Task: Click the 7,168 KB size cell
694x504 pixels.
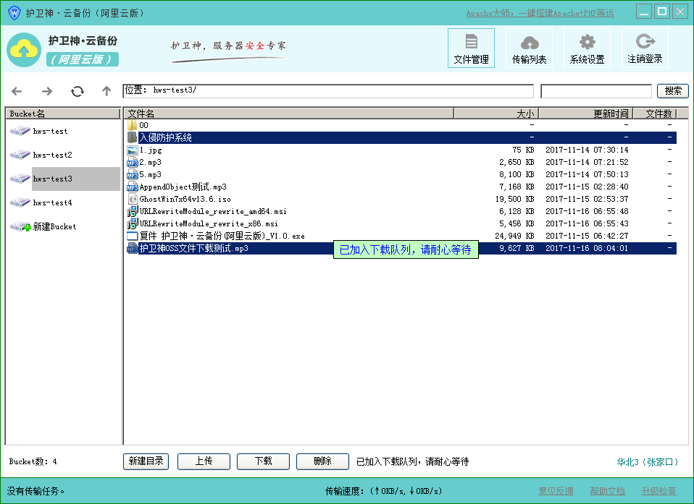Action: tap(517, 187)
